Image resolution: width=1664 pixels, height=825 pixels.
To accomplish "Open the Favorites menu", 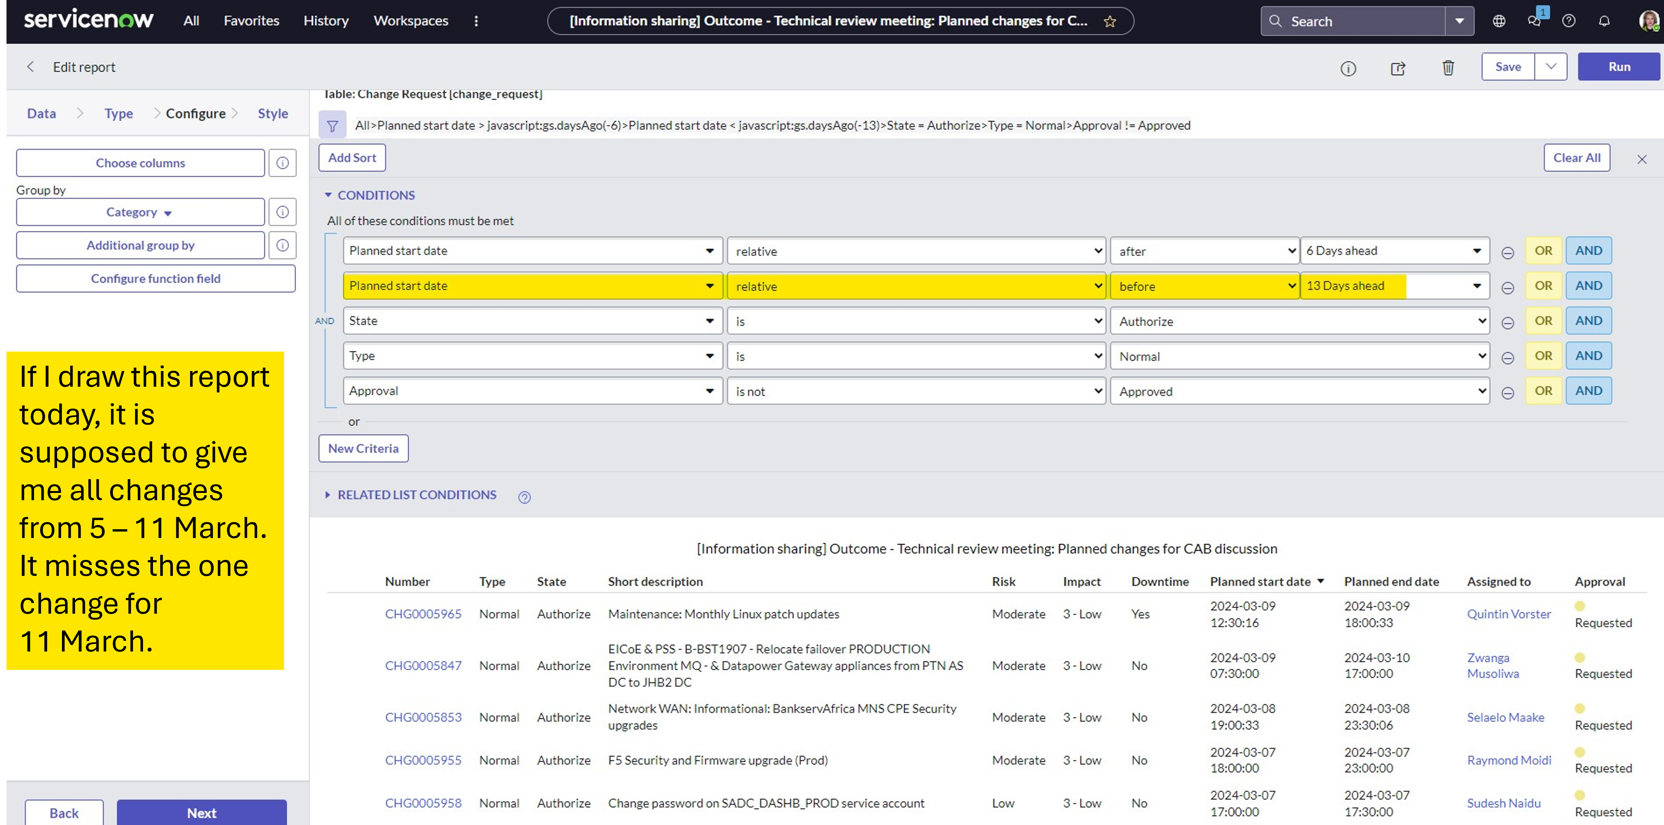I will 251,21.
